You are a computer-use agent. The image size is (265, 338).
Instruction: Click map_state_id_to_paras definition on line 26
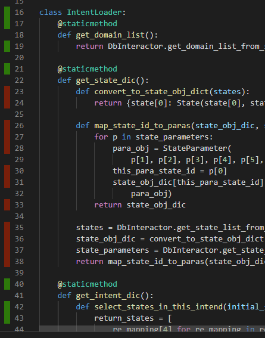pyautogui.click(x=142, y=125)
